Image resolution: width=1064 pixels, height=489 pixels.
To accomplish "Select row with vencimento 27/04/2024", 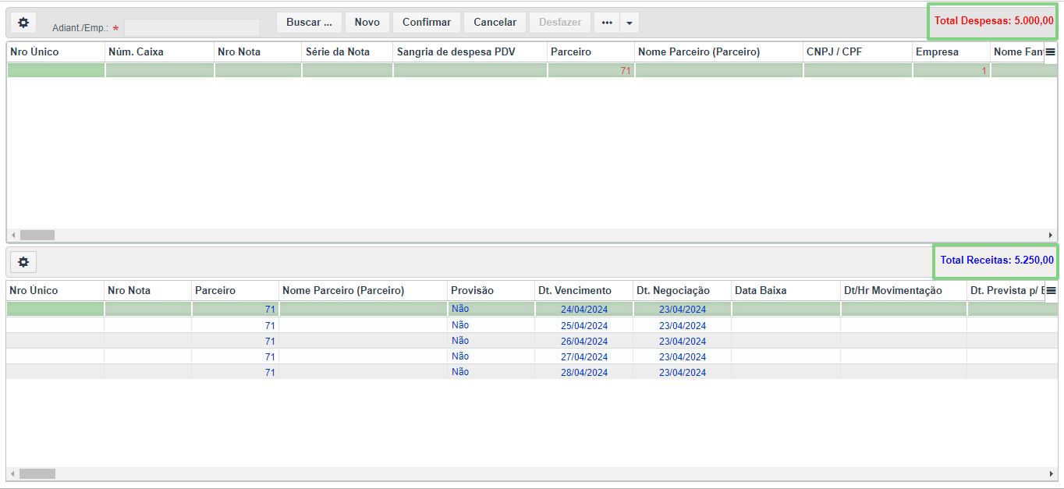I will click(x=531, y=356).
